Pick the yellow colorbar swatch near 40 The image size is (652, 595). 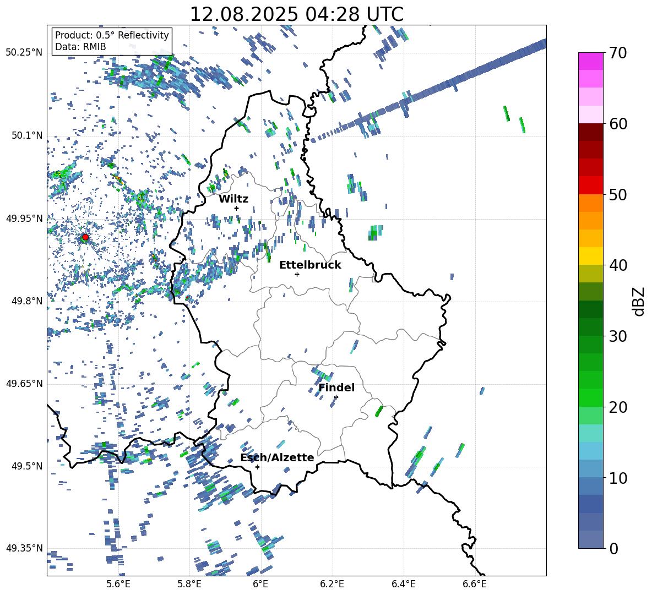coord(590,256)
